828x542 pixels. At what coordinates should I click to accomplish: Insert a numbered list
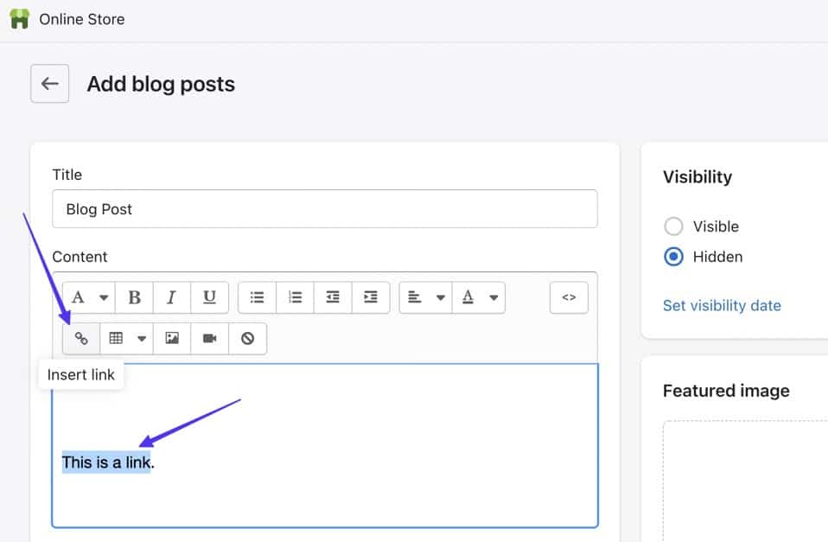pos(295,297)
